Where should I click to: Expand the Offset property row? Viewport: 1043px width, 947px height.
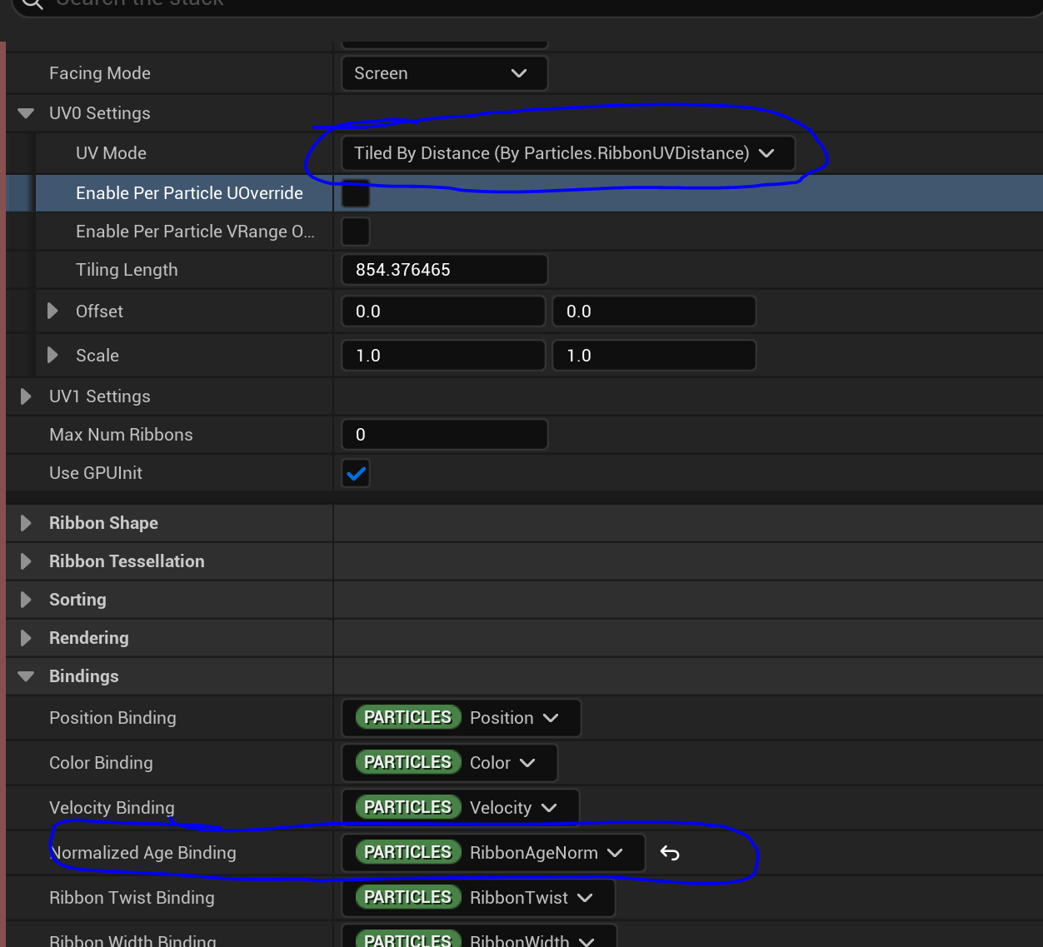click(x=52, y=312)
